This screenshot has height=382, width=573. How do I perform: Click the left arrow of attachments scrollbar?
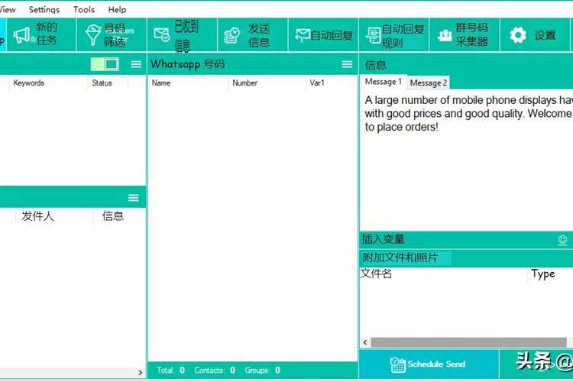pos(365,342)
